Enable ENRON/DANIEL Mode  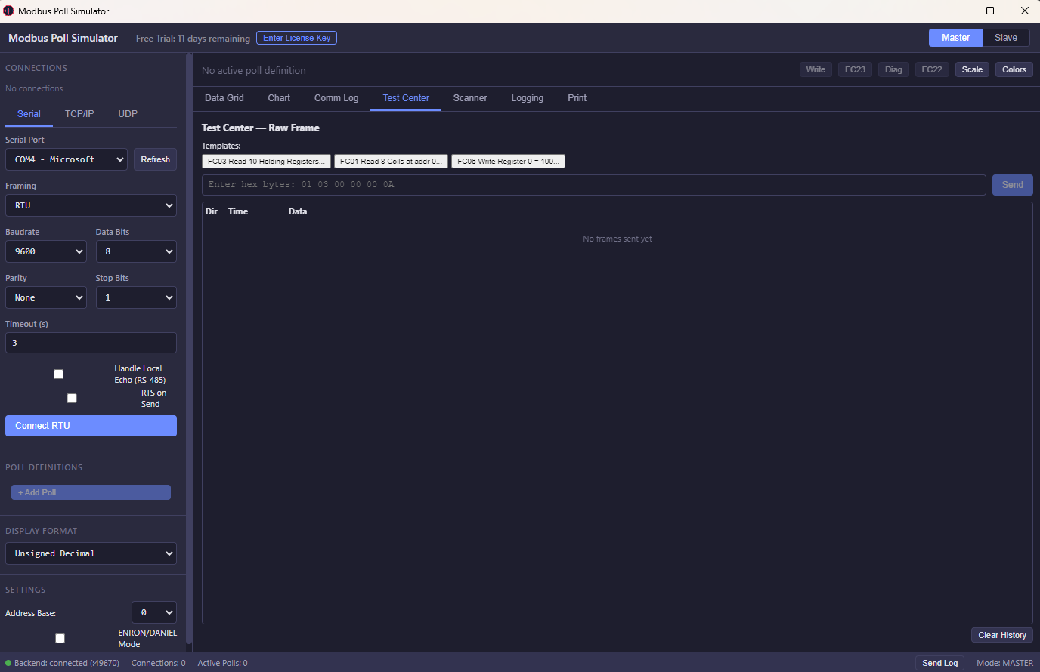pos(60,638)
